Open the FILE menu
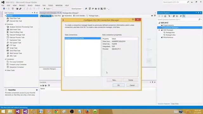 pyautogui.click(x=3, y=5)
